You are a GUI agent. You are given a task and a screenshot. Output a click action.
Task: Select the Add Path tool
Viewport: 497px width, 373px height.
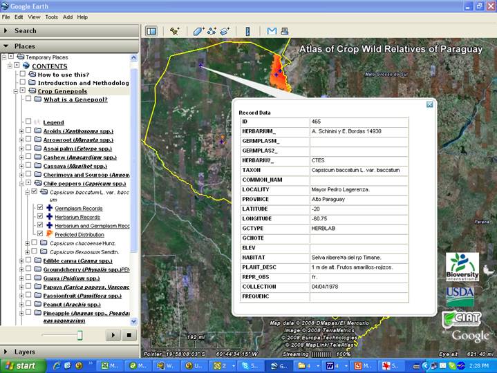pos(212,31)
